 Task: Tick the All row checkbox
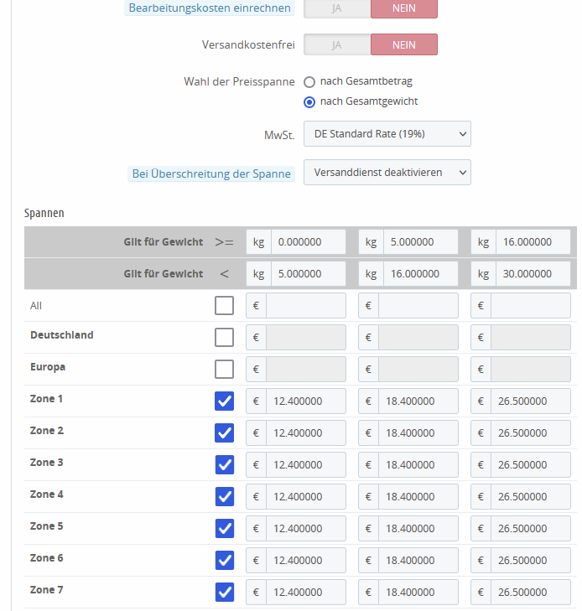click(224, 306)
